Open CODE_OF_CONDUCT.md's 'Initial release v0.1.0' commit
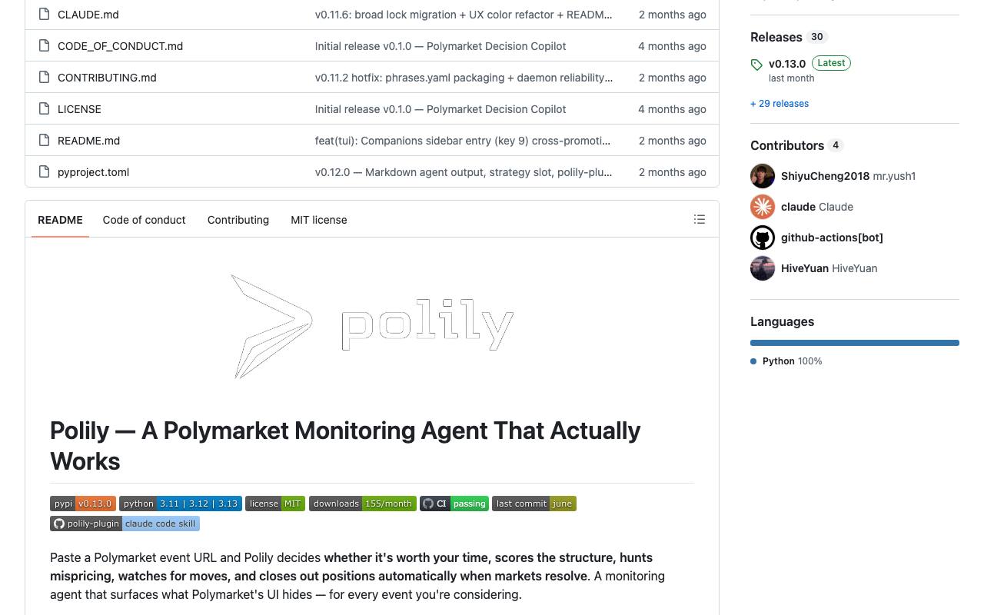Screen dimensions: 984x615 coord(440,46)
